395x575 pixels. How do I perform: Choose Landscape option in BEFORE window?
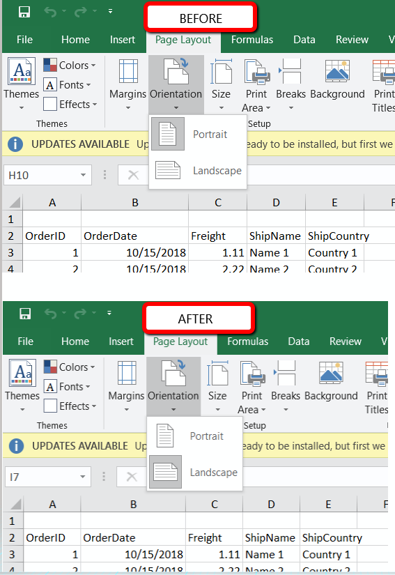[198, 171]
